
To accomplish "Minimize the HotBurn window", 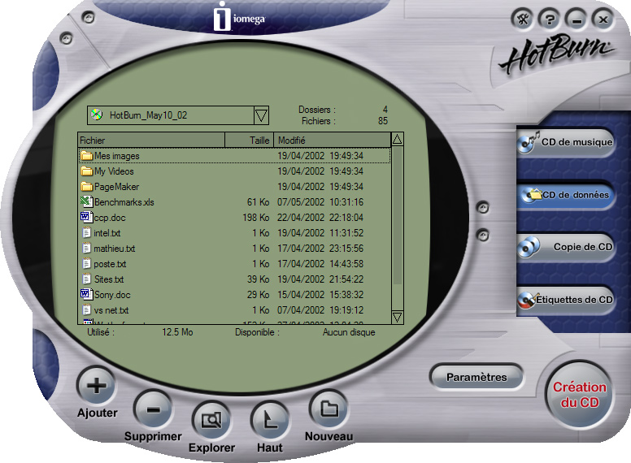I will click(577, 19).
